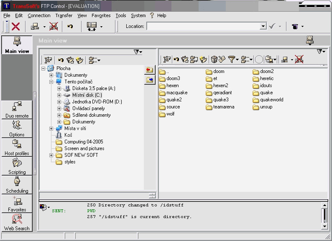The width and height of the screenshot is (332, 241).
Task: Select the teamarena remote folder
Action: tap(220, 107)
